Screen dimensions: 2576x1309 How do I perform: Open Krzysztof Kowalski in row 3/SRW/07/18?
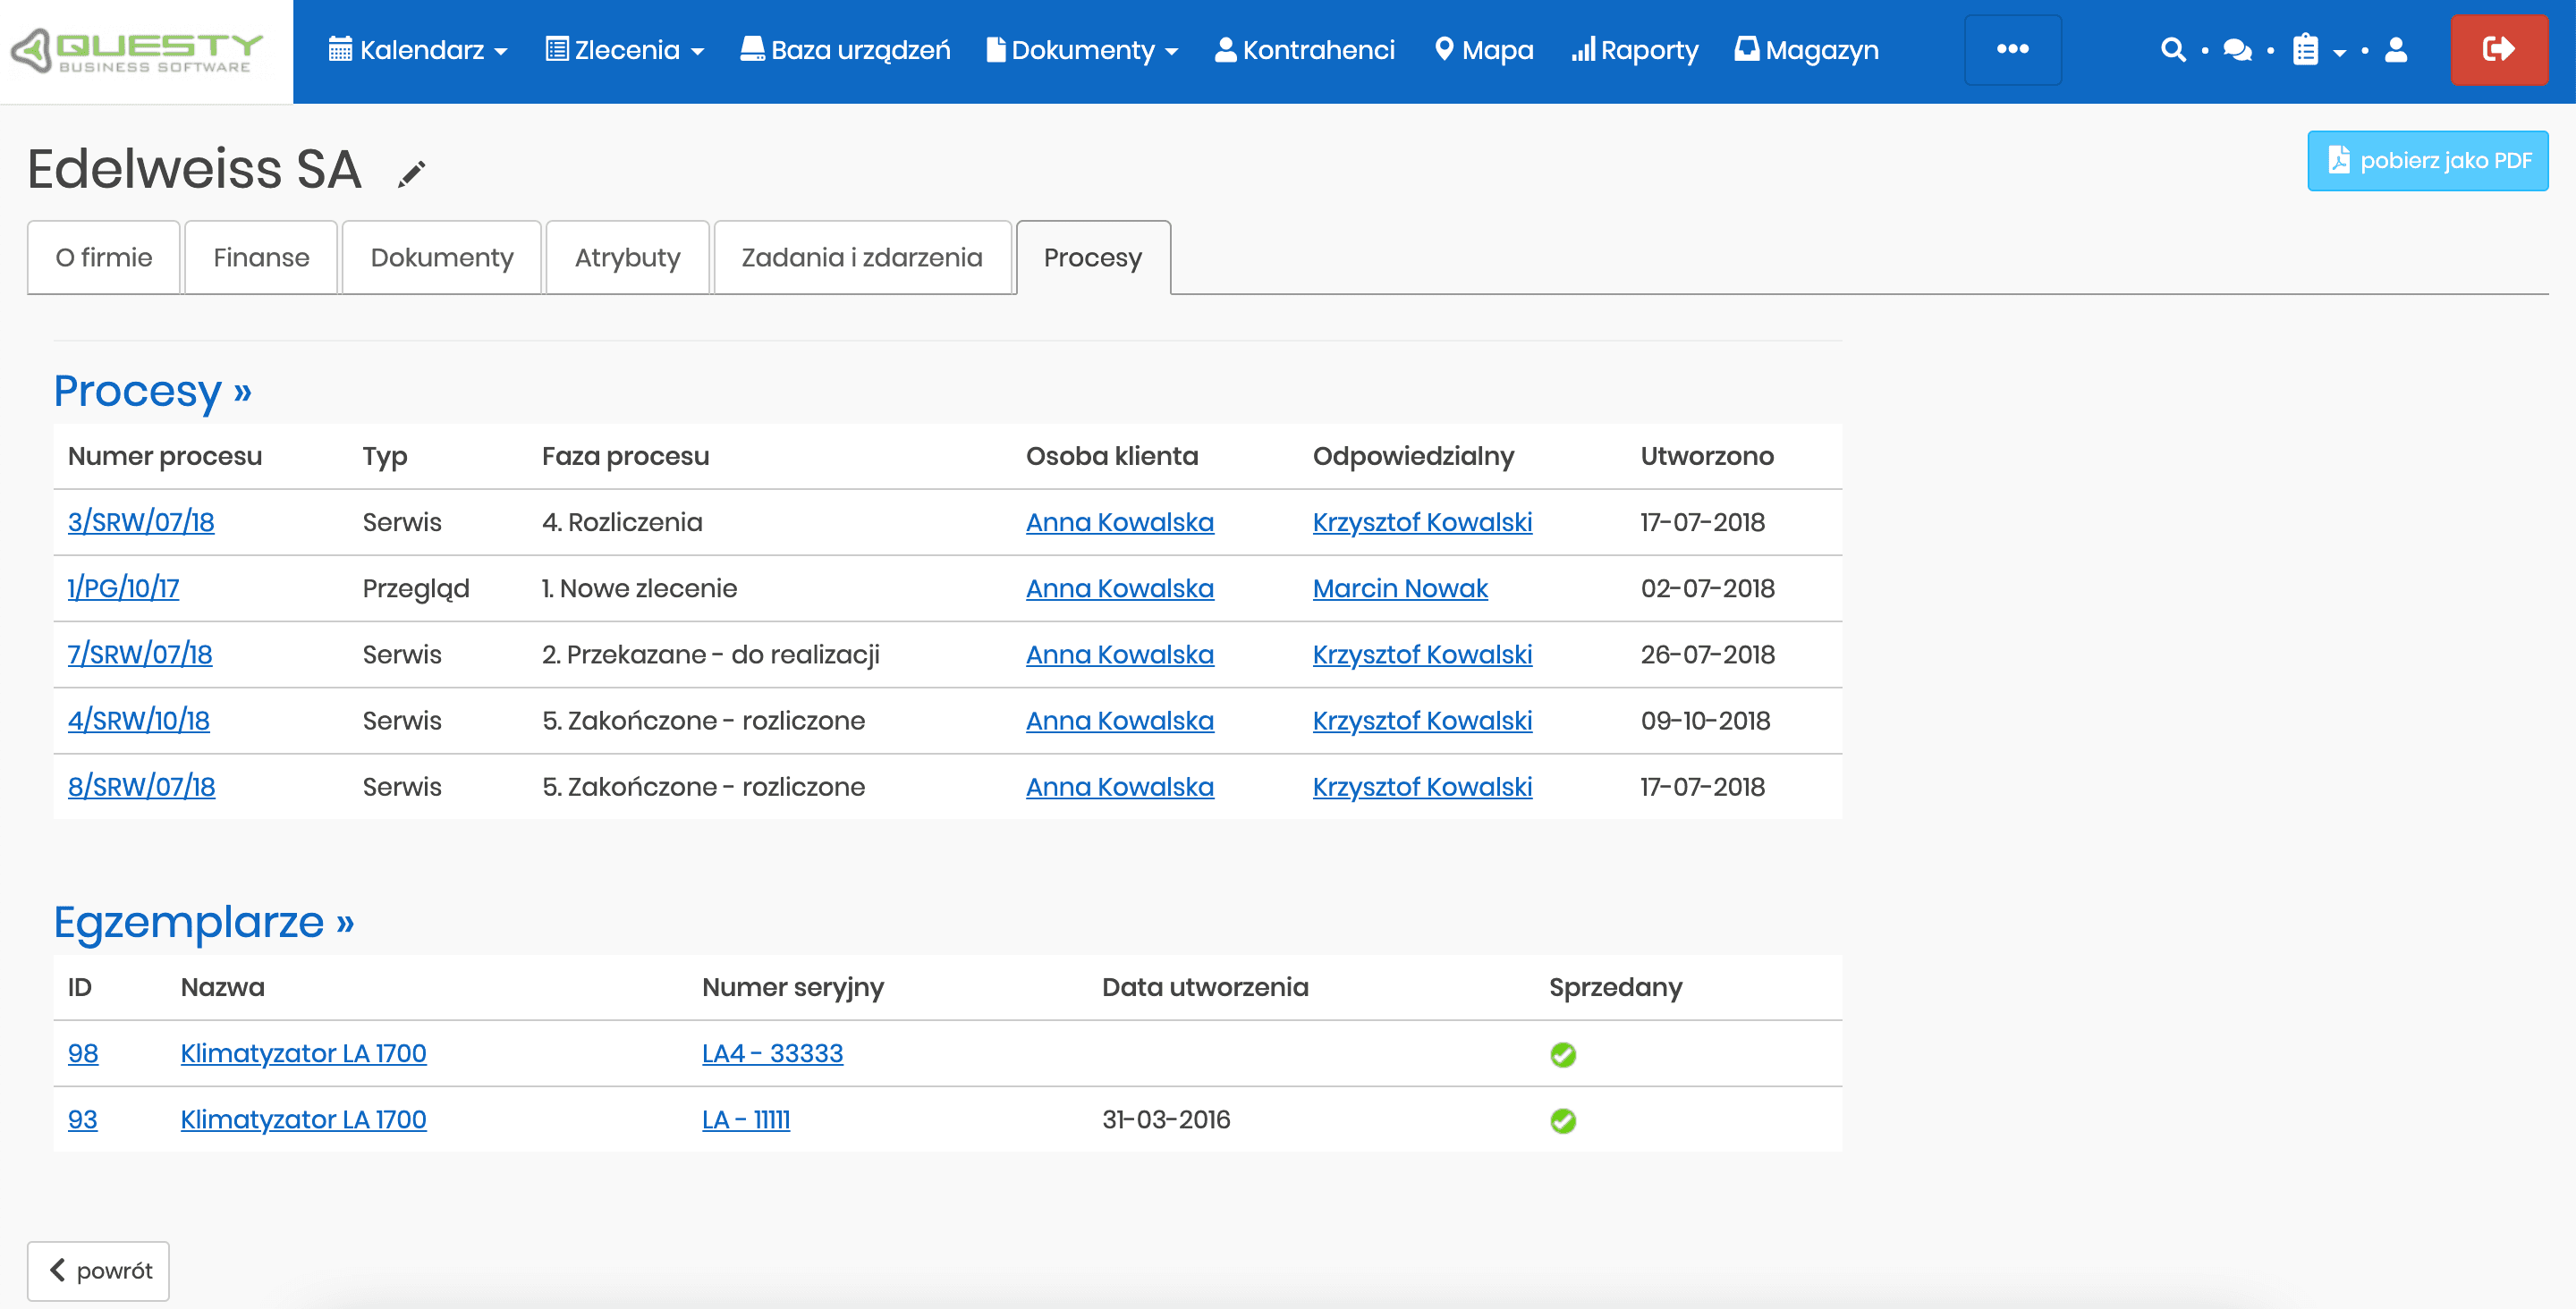[1422, 521]
